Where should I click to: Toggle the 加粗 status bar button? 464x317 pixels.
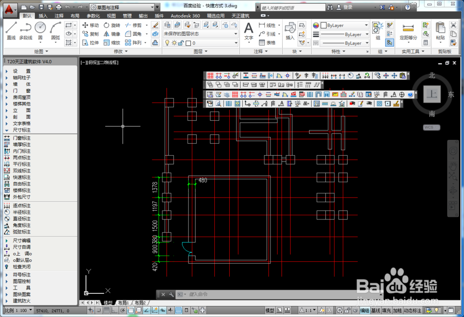398,310
